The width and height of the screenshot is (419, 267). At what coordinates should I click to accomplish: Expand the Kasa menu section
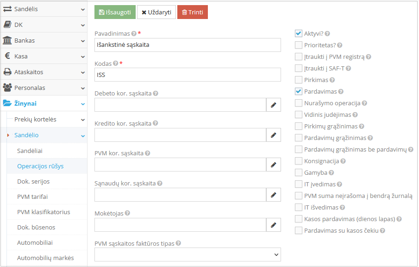click(44, 56)
